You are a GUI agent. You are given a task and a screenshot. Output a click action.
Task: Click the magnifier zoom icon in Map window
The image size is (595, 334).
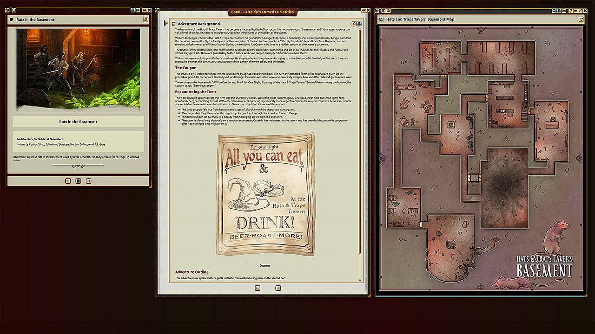point(554,11)
